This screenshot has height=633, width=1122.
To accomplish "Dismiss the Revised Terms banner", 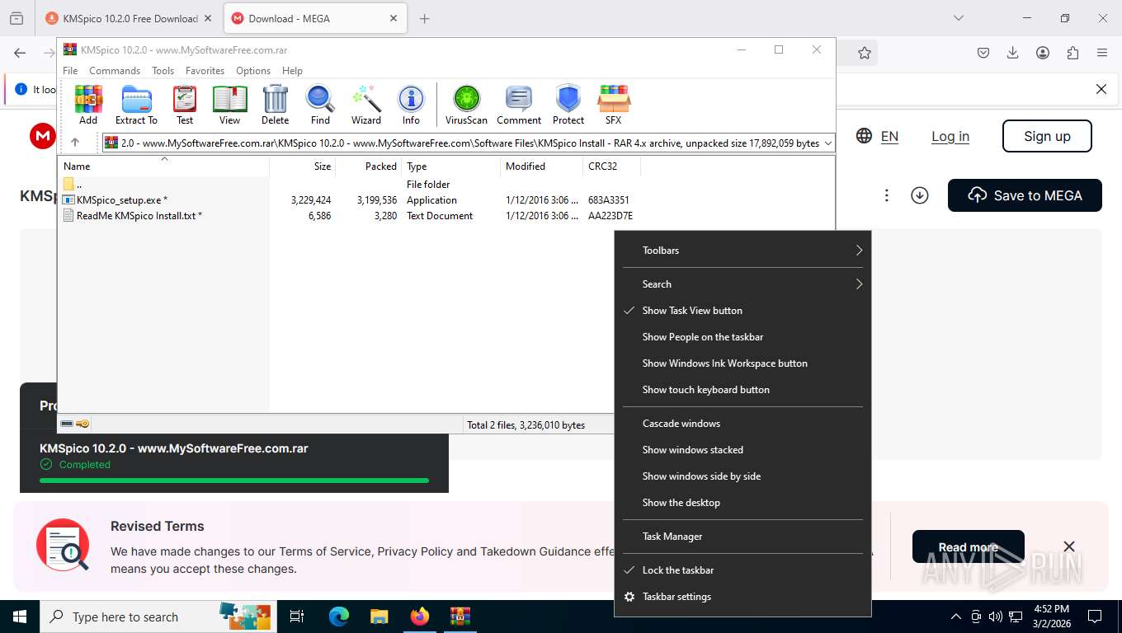I will click(x=1069, y=546).
